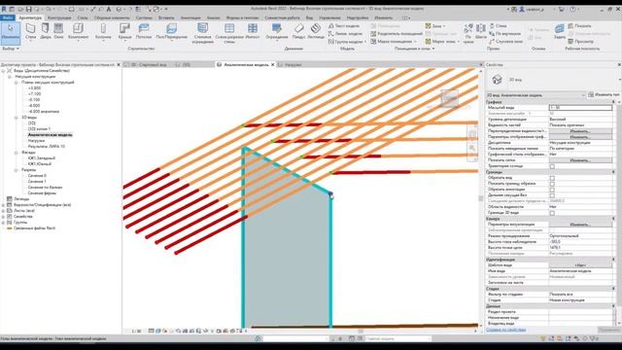Select the Ограждение (Railing) tool
The image size is (622, 350).
[276, 31]
